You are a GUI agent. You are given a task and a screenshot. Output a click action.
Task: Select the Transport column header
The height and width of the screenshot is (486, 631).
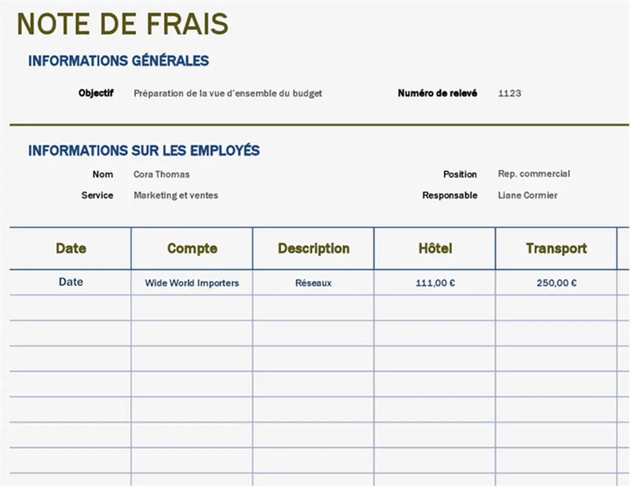coord(556,248)
